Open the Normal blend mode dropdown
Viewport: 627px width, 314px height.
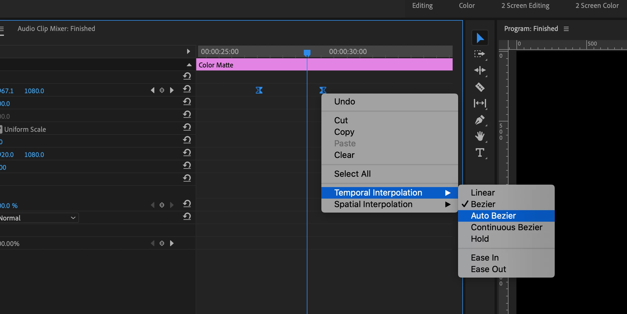coord(39,218)
